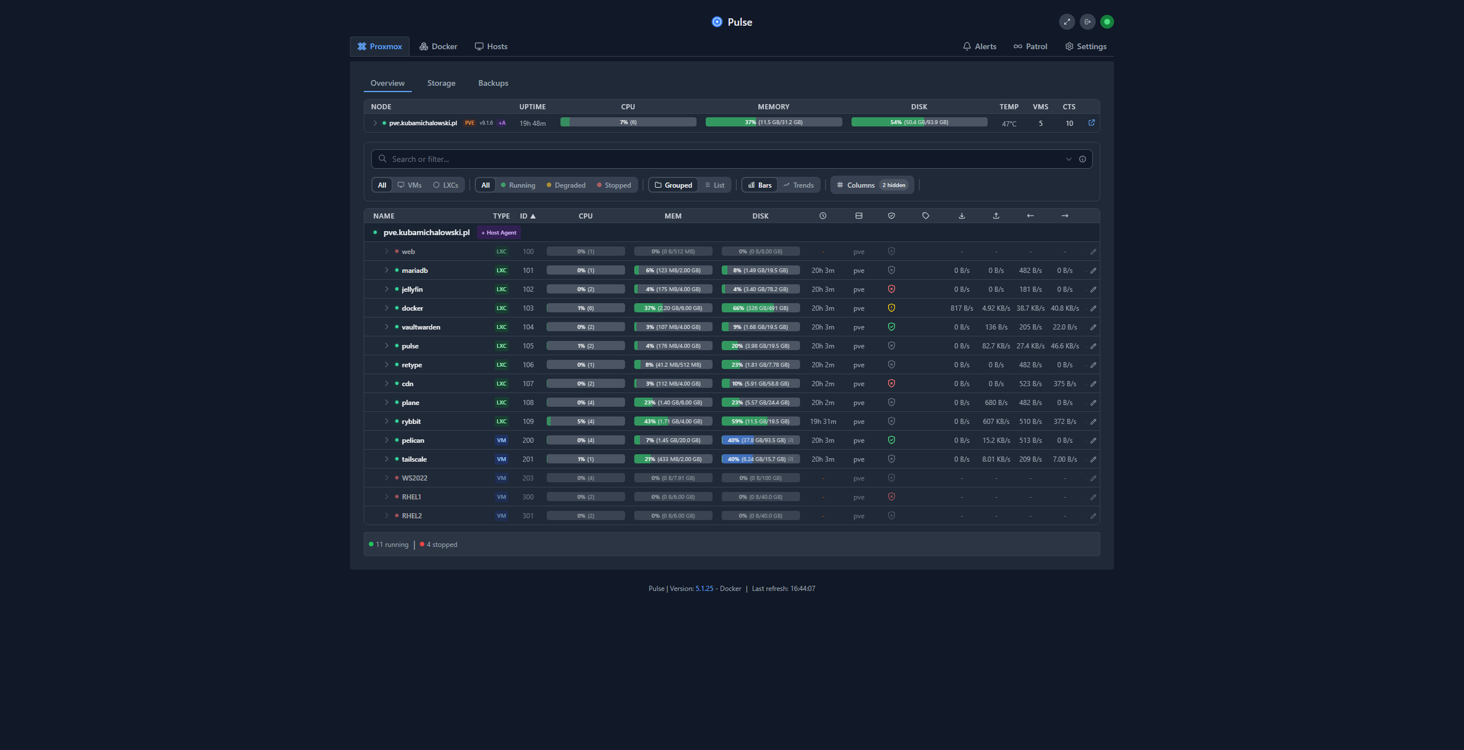Open the search filter dropdown chevron
The width and height of the screenshot is (1464, 750).
(1068, 159)
